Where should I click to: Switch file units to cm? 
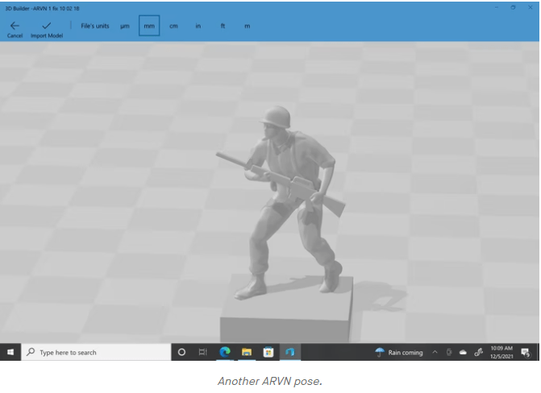click(173, 26)
